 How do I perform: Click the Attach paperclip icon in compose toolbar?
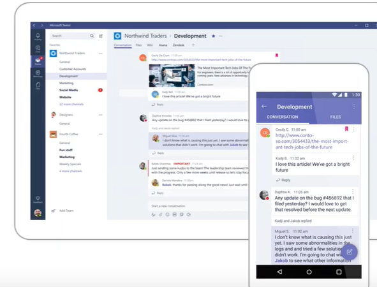pos(160,214)
